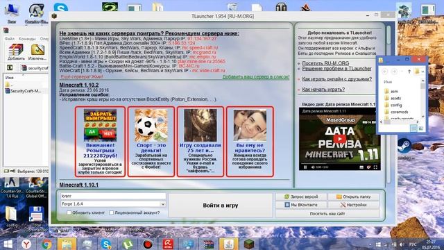The width and height of the screenshot is (444, 250).
Task: Click WinRAR Извлечь (Extract) toolbar icon
Action: (x=37, y=52)
